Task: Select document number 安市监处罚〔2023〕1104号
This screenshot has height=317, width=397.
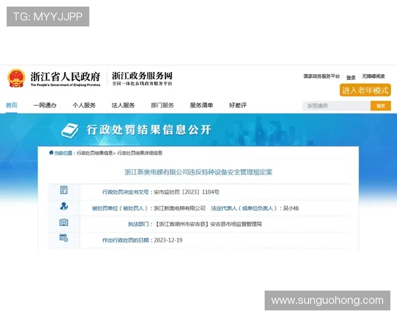Action: click(187, 192)
